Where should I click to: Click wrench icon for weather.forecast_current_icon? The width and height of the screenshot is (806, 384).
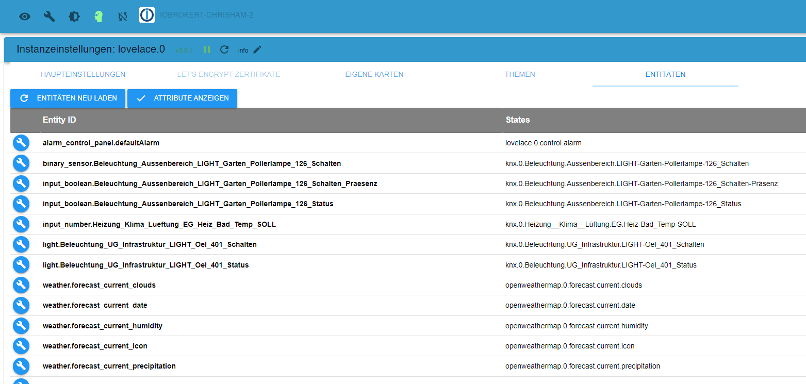click(x=21, y=346)
